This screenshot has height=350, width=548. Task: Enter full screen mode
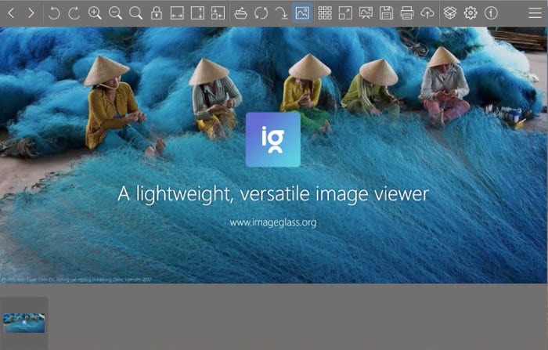coord(345,13)
